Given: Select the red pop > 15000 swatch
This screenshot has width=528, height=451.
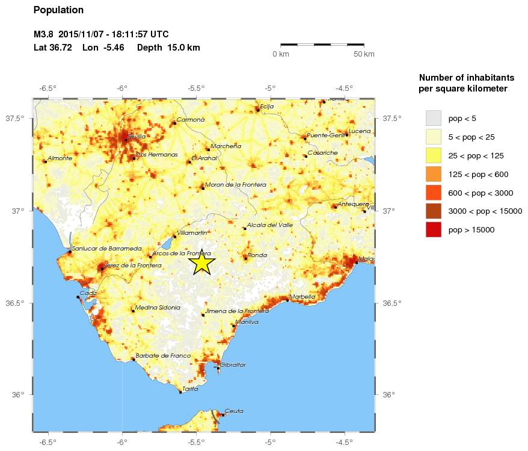Looking at the screenshot, I should point(434,229).
